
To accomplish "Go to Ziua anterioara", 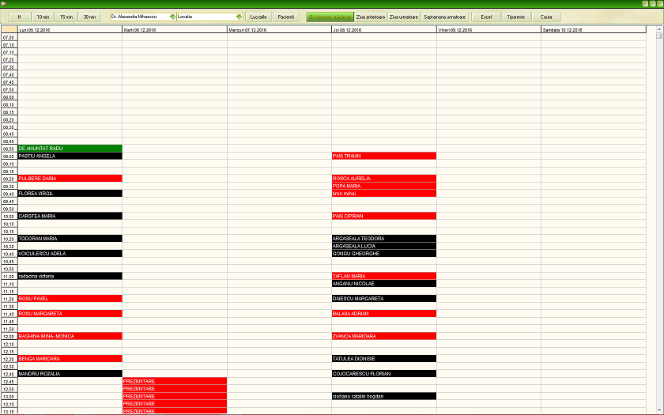I will pos(371,17).
